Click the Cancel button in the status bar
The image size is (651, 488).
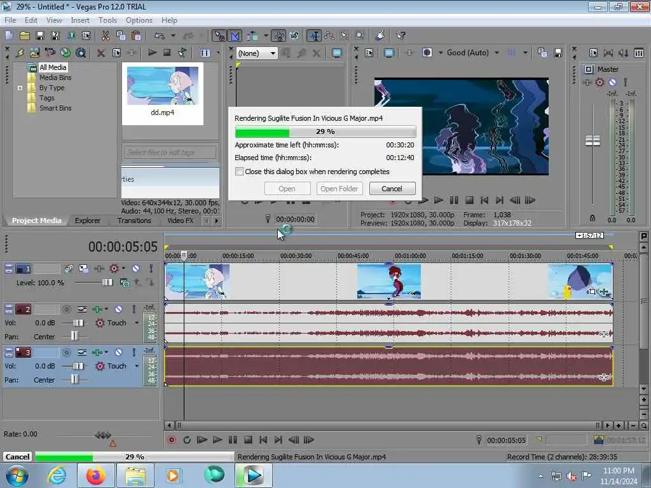pyautogui.click(x=17, y=456)
